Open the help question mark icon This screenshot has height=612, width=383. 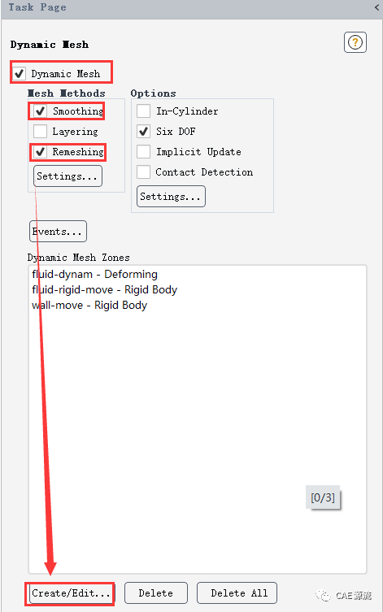(x=355, y=42)
